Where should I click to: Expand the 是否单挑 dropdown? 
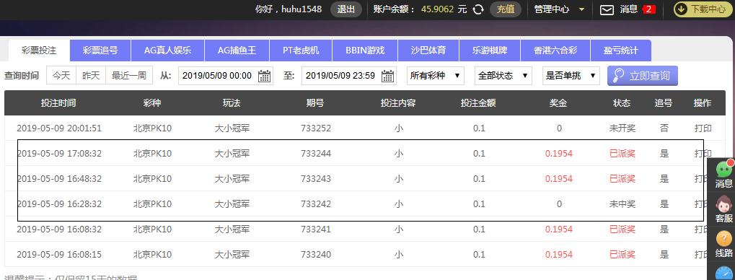(x=571, y=76)
